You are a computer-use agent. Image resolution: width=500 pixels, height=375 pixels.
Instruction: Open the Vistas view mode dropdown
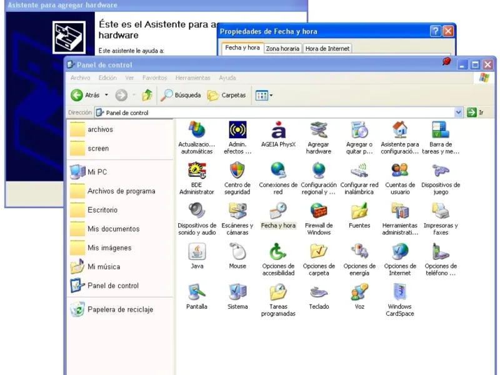point(264,95)
